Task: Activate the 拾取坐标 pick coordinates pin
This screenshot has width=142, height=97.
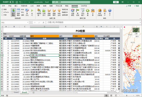Action: (x=59, y=12)
